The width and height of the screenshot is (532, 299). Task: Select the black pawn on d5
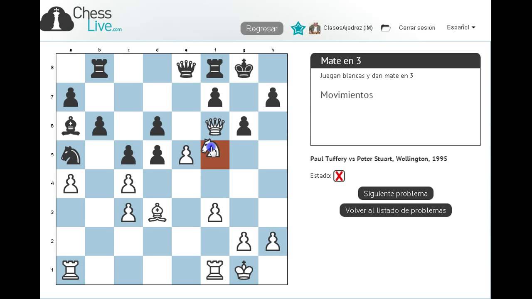pyautogui.click(x=157, y=155)
